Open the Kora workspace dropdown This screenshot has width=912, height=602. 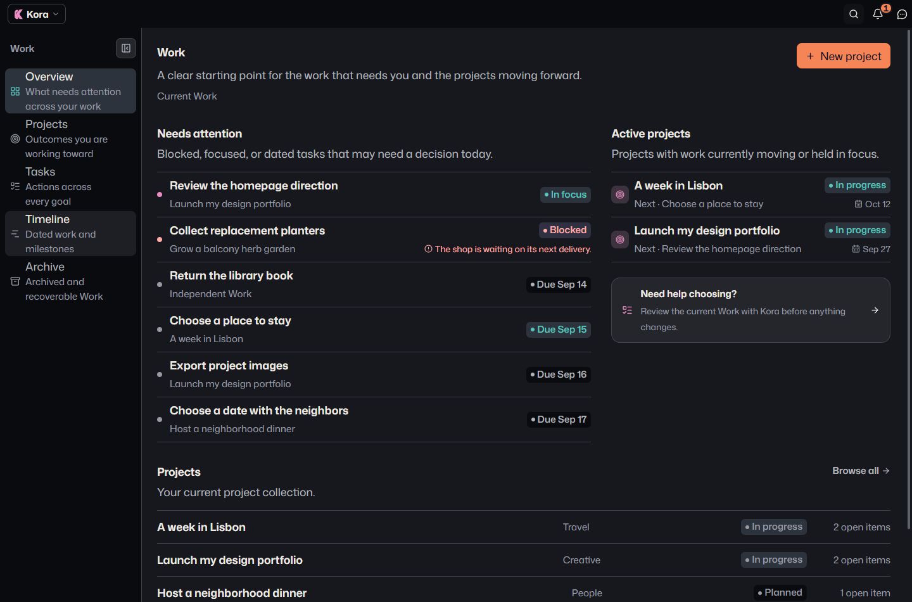(x=37, y=14)
